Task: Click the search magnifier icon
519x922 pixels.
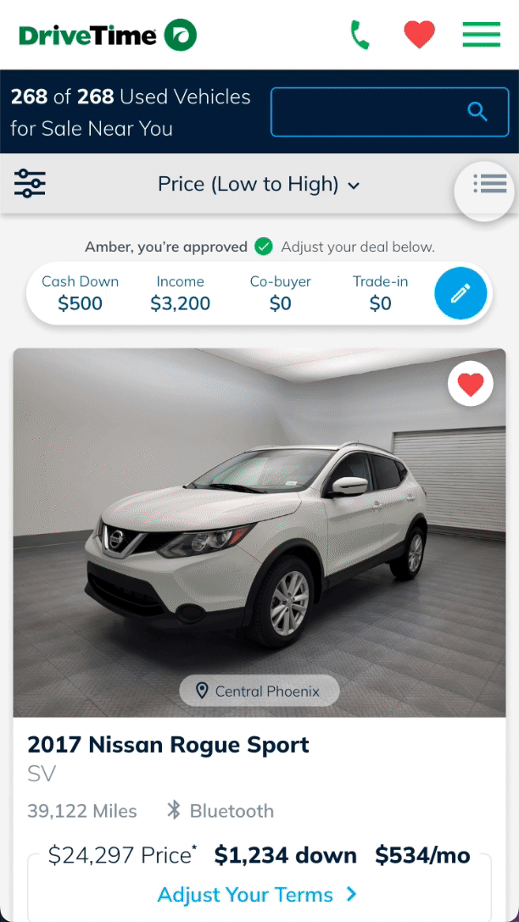Action: (x=477, y=111)
